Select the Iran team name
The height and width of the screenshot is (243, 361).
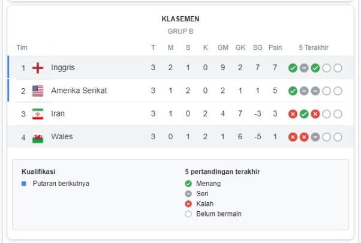(x=58, y=113)
